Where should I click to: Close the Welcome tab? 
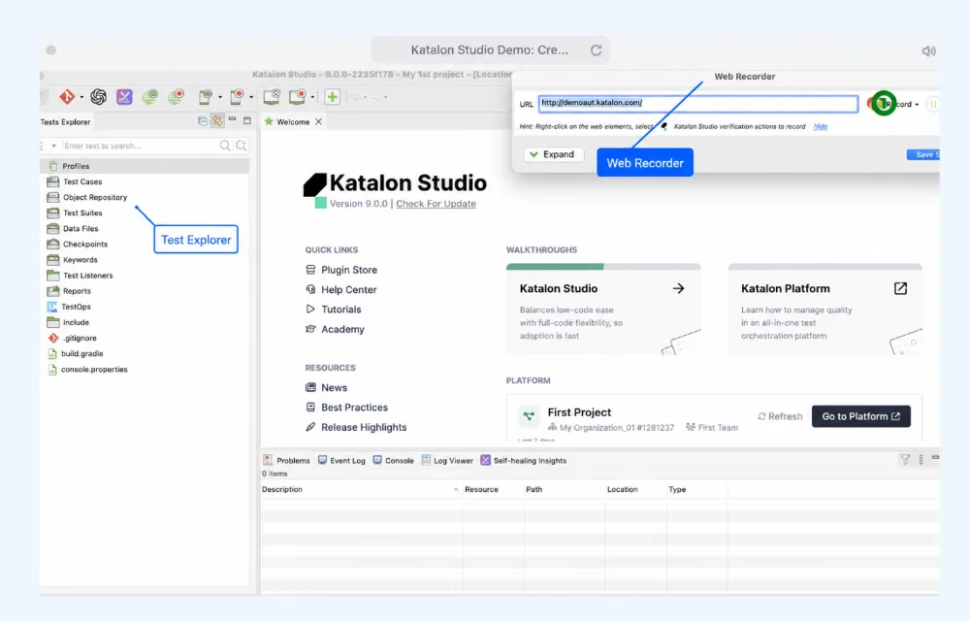[x=318, y=122]
